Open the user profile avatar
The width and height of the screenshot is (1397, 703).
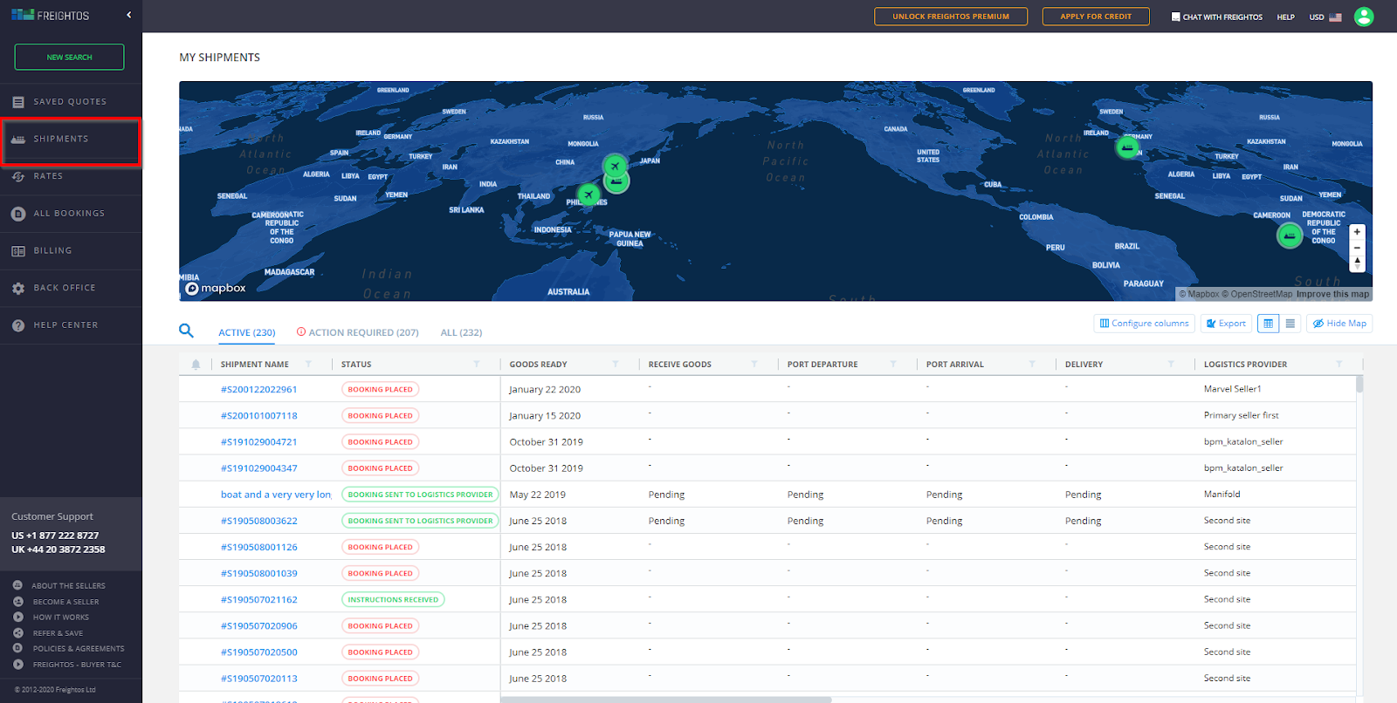1363,17
